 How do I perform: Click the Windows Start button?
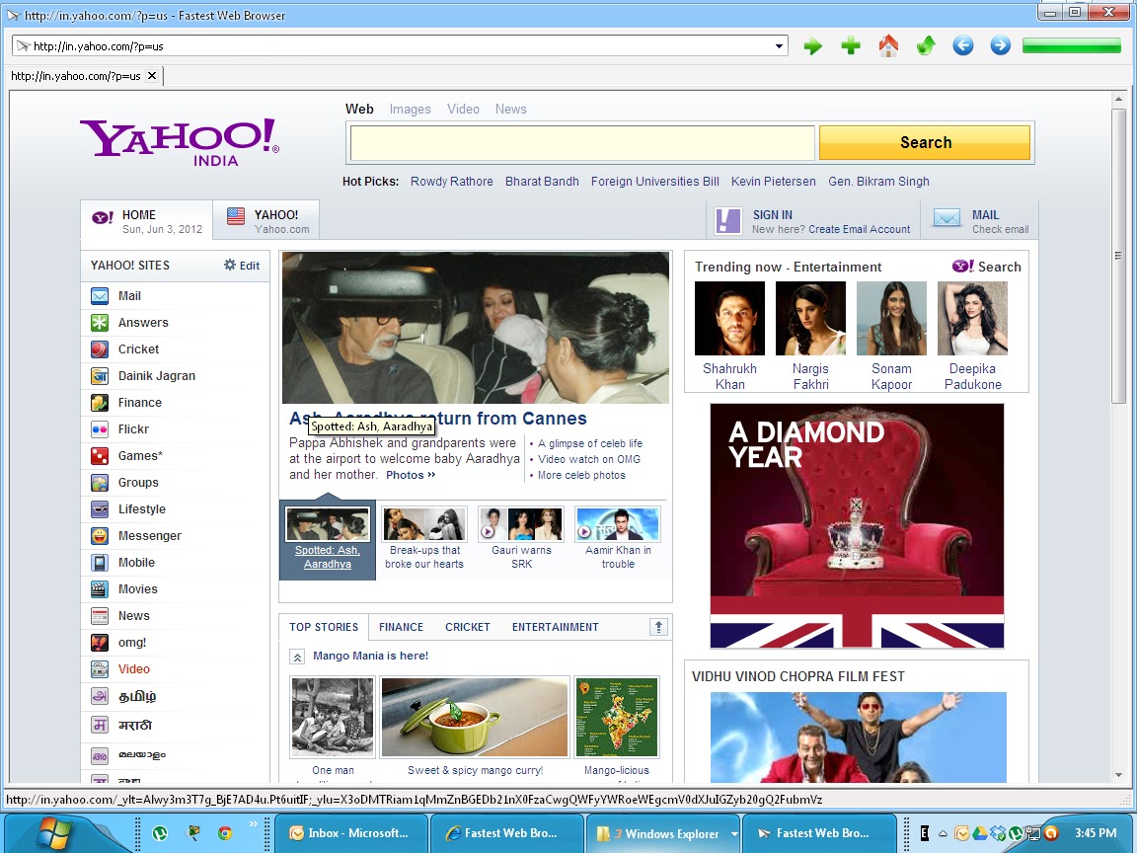[x=53, y=834]
